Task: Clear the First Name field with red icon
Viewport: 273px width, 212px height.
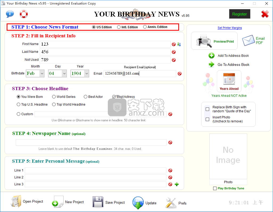Action: coord(174,44)
